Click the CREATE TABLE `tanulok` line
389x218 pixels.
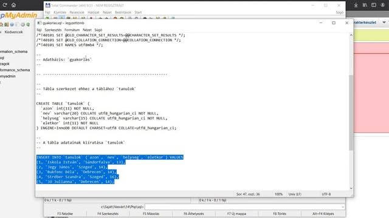pyautogui.click(x=63, y=104)
